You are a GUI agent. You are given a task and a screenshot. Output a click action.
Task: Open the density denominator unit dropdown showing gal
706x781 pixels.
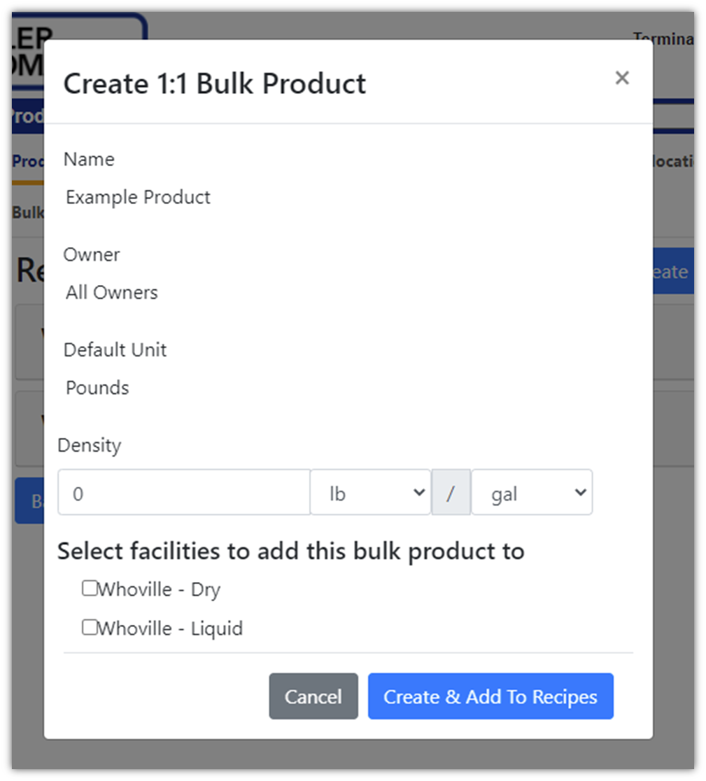[532, 492]
